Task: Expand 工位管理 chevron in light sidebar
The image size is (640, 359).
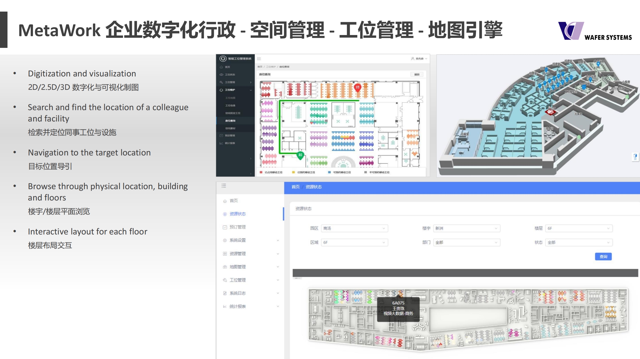Action: [278, 280]
